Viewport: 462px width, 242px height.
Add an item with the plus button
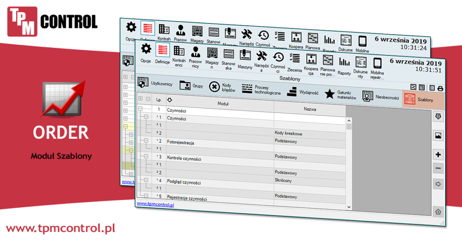click(x=438, y=154)
